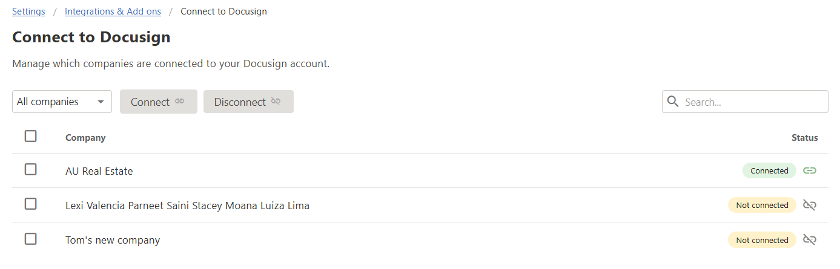840x269 pixels.
Task: Go to Settings breadcrumb link
Action: (x=28, y=11)
